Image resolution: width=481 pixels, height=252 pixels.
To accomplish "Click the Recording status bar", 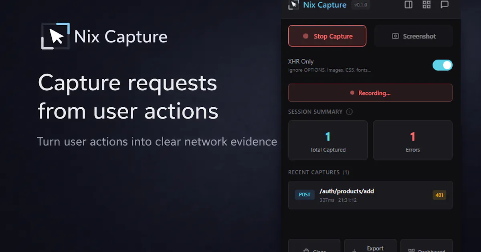I will click(370, 93).
